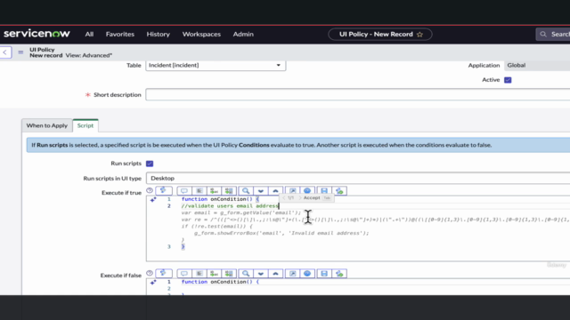This screenshot has width=570, height=320.
Task: Open search in Execute if false script editor
Action: (246, 274)
